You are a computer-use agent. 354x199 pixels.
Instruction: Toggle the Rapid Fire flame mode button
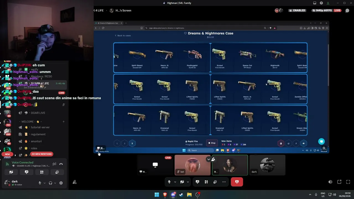point(281,143)
